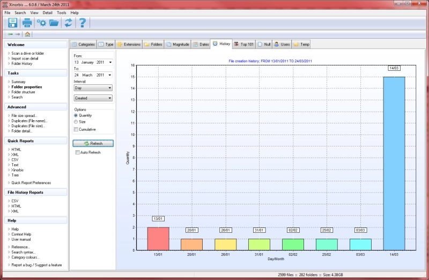Click the open folder toolbar icon
The height and width of the screenshot is (280, 429).
point(54,23)
